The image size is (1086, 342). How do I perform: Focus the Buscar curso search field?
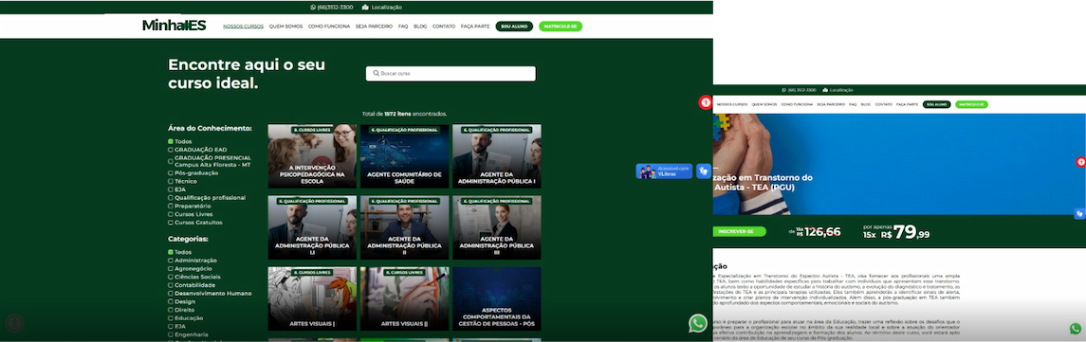coord(451,73)
